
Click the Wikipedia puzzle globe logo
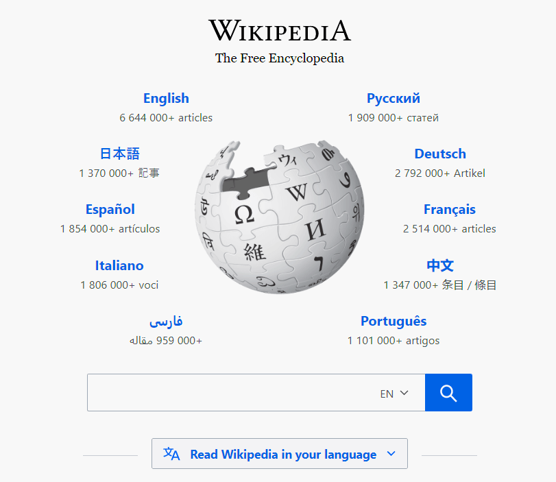280,217
